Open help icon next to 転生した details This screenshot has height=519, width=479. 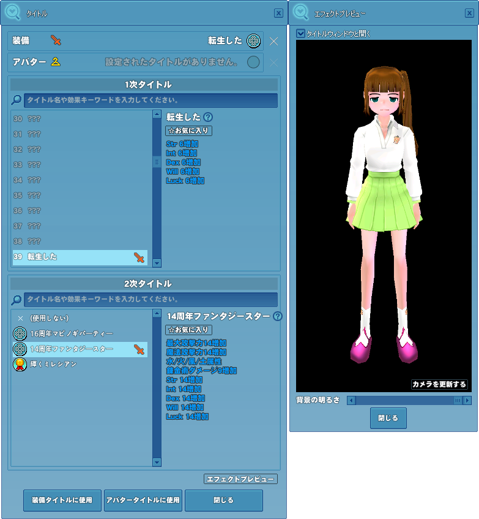(208, 117)
